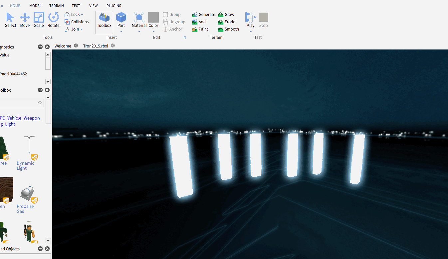Click Toolbox scrollbar down arrow

pos(48,241)
